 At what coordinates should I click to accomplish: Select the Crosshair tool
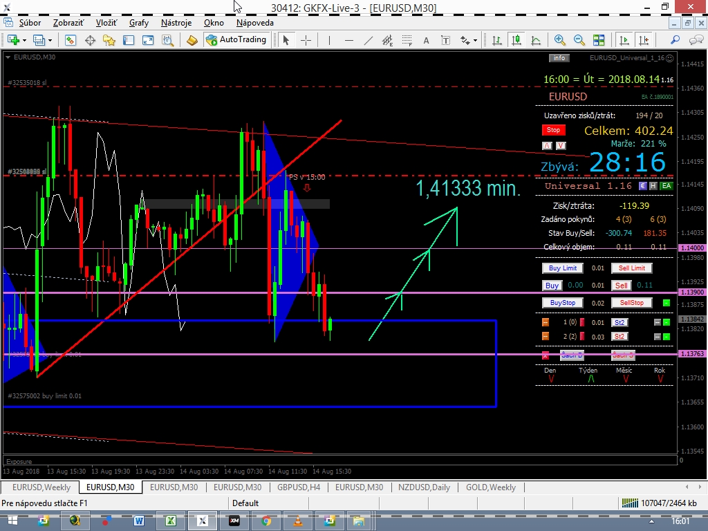click(306, 40)
